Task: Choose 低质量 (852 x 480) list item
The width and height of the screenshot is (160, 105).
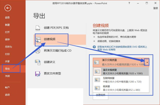Action: [121, 88]
